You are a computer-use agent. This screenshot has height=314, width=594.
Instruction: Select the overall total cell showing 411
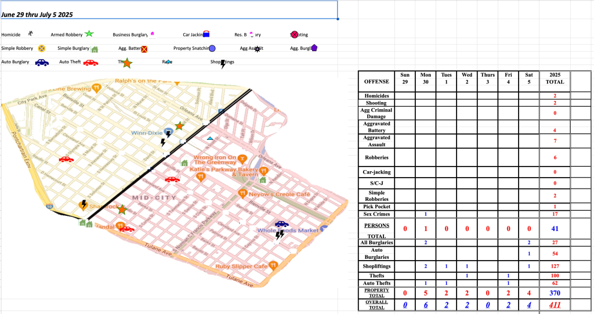pyautogui.click(x=555, y=304)
